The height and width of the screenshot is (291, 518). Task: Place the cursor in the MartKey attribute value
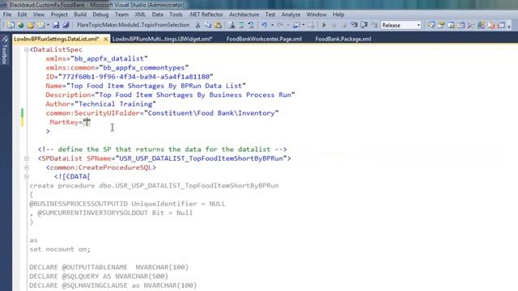(87, 122)
